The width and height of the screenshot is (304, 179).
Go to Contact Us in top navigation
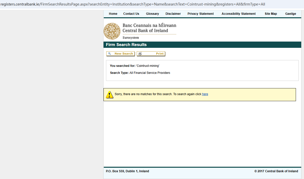[131, 14]
